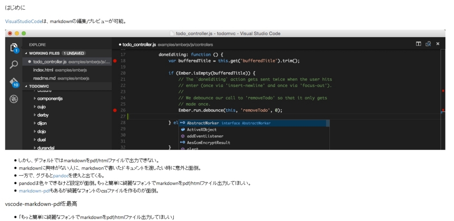The image size is (454, 221).
Task: Click the macOS red close window button
Action: coord(10,34)
